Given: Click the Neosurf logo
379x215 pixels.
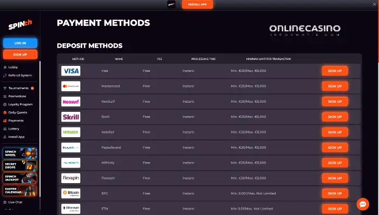Looking at the screenshot, I should coord(70,102).
